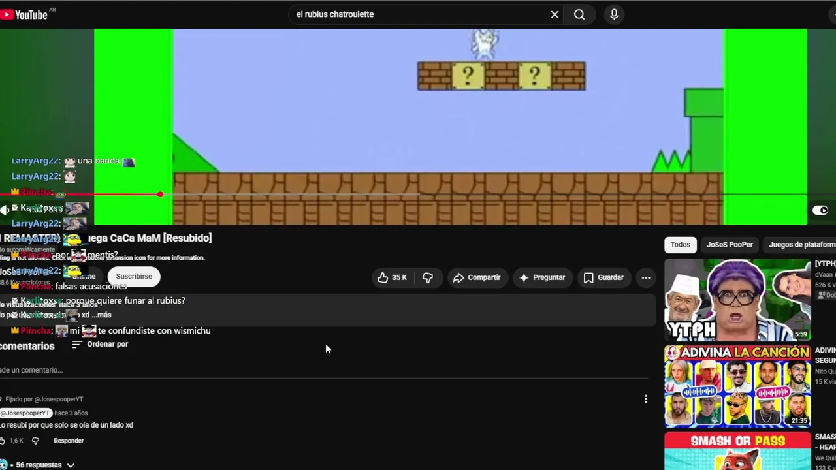Save the video with Guardar
This screenshot has height=470, width=836.
pos(603,277)
